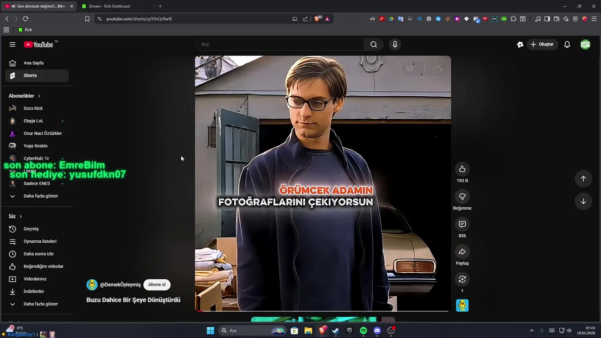Open the Oluştur create menu
Screen dimensions: 601x338
point(542,45)
